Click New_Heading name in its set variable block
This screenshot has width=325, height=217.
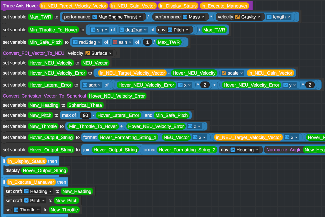44,105
